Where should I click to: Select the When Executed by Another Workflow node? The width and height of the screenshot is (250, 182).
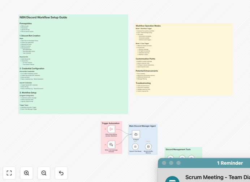111,129
